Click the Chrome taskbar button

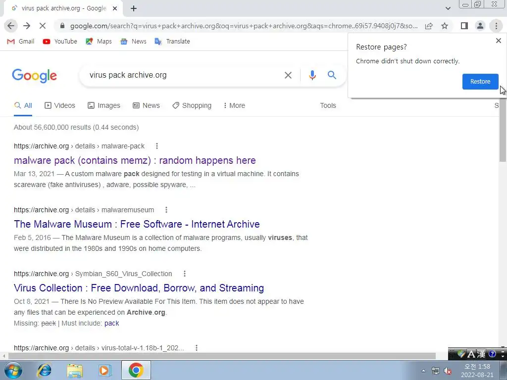[x=136, y=370]
